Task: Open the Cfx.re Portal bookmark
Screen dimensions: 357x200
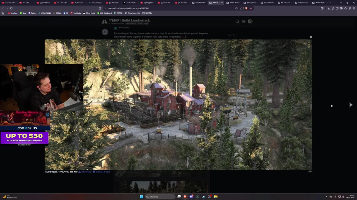Action: pos(89,13)
